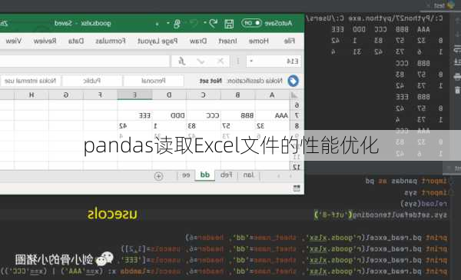
Task: Click the formula bar Cancel X icon
Action: [x=221, y=62]
